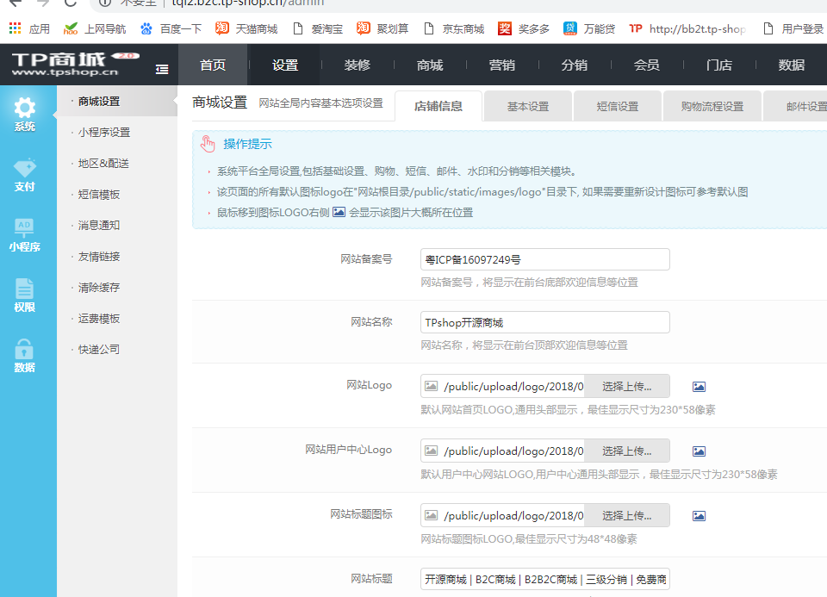Switch to the 基本设置 tab
This screenshot has width=827, height=597.
pyautogui.click(x=527, y=107)
